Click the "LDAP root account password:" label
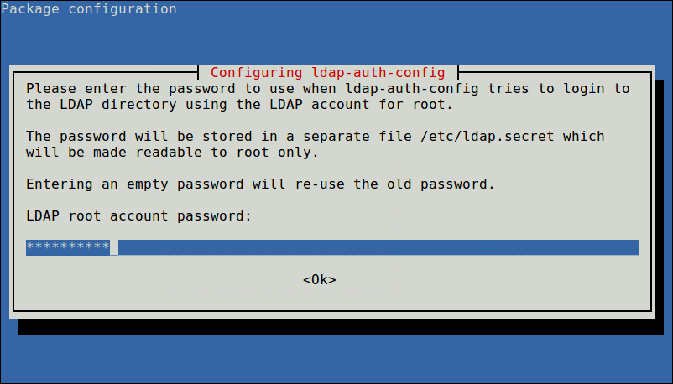This screenshot has height=384, width=673. tap(138, 216)
